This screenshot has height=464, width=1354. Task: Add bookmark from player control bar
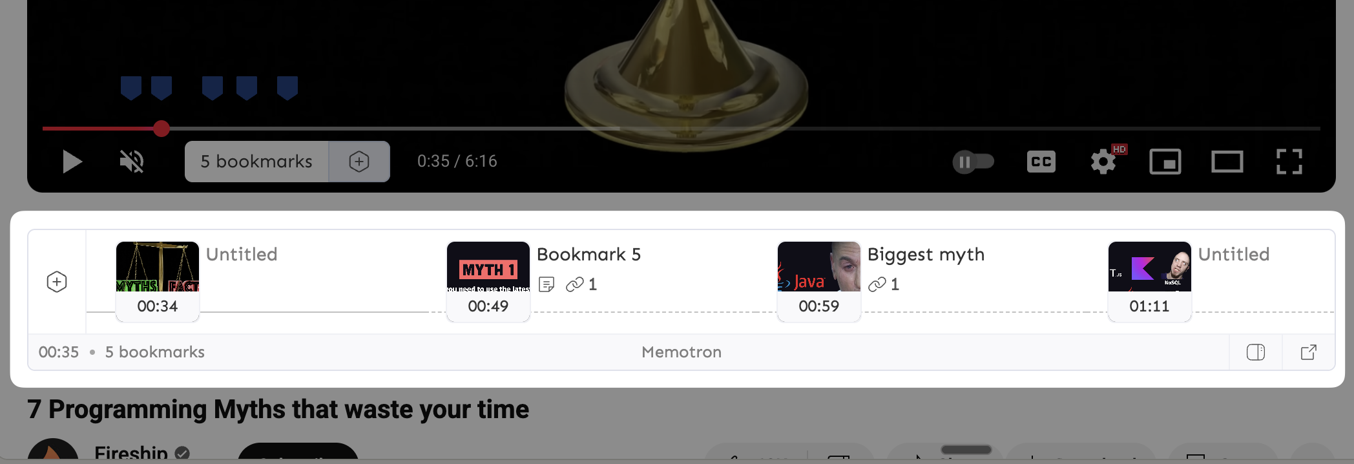(x=359, y=162)
